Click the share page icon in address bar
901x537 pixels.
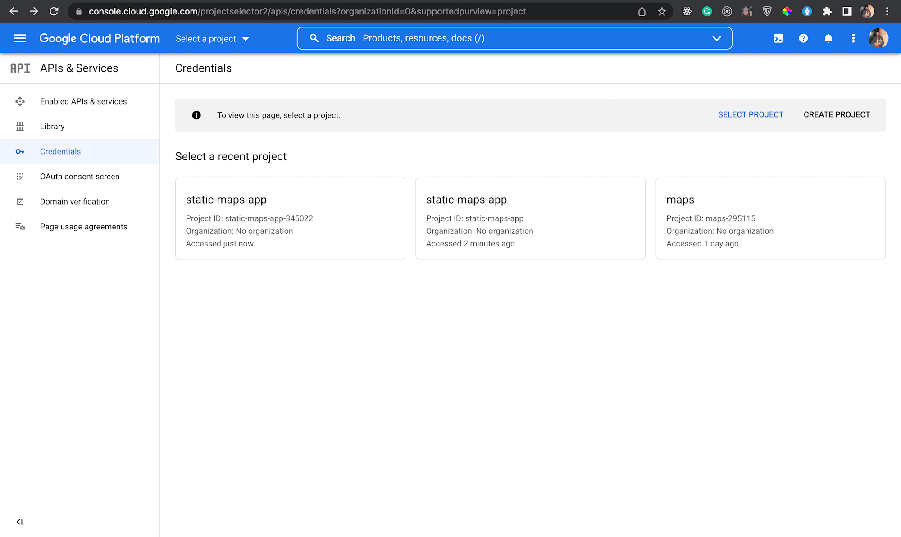tap(642, 11)
